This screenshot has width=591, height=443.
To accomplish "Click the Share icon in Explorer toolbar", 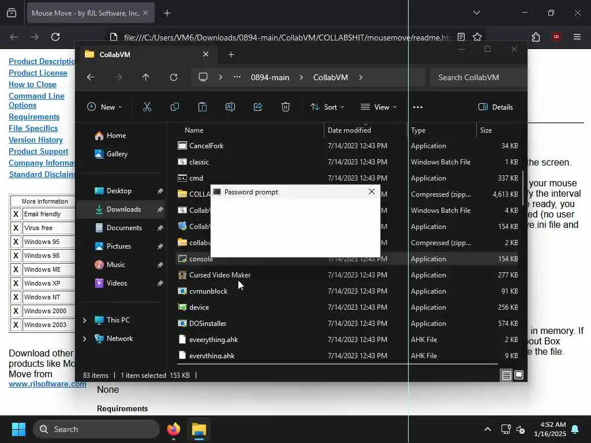I will (x=258, y=107).
